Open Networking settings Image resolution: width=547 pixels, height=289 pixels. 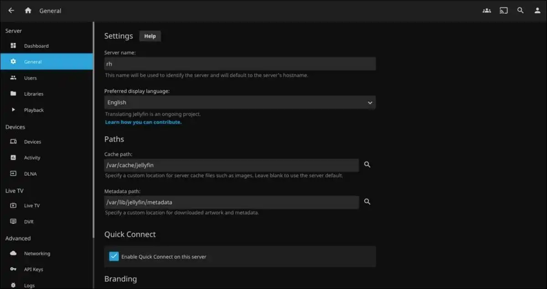point(37,254)
